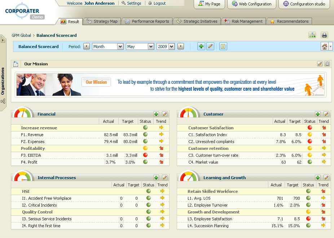The height and width of the screenshot is (238, 334).
Task: Click the hierarchy icon in Organizations sidebar
Action: pyautogui.click(x=3, y=101)
